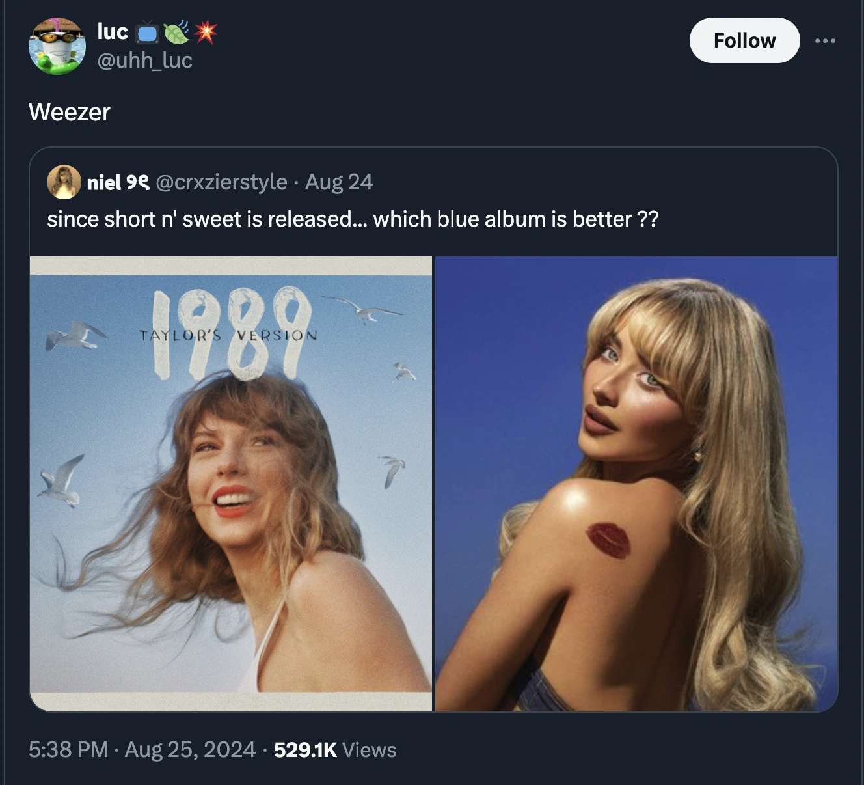Click the Weezer tweet text
The image size is (864, 785).
tap(70, 112)
